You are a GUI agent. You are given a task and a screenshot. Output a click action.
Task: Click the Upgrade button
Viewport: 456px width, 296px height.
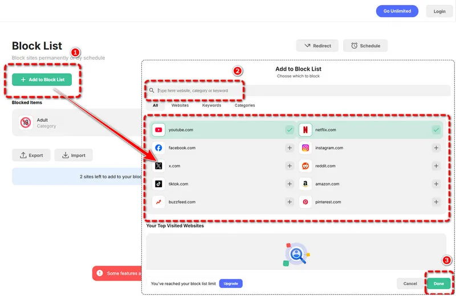pyautogui.click(x=231, y=283)
